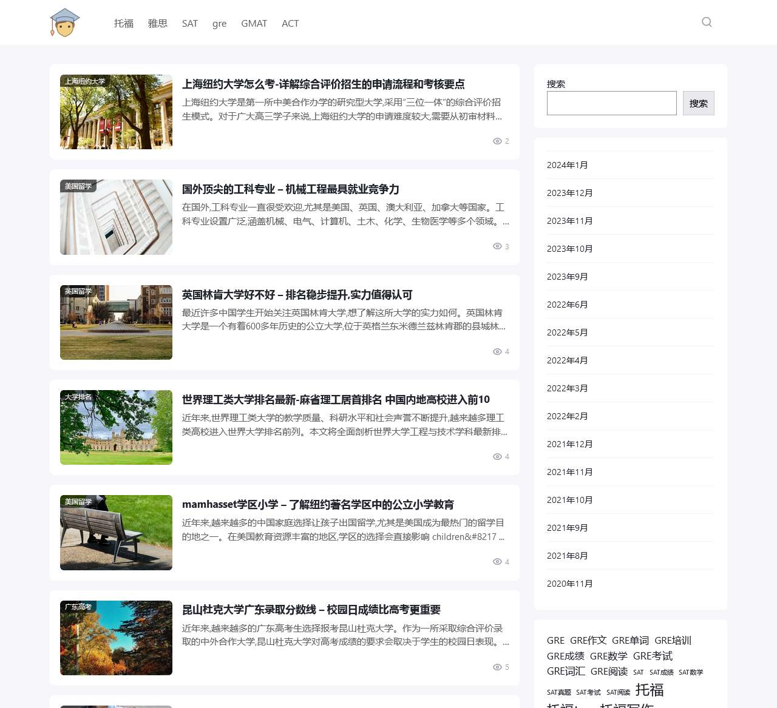Click the eye icon on 世界理工类大学排名 article
Image resolution: width=777 pixels, height=708 pixels.
[498, 456]
